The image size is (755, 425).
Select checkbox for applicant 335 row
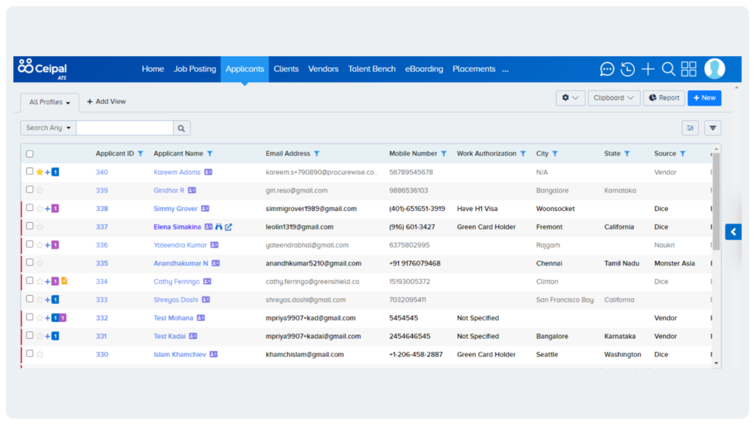(x=29, y=263)
